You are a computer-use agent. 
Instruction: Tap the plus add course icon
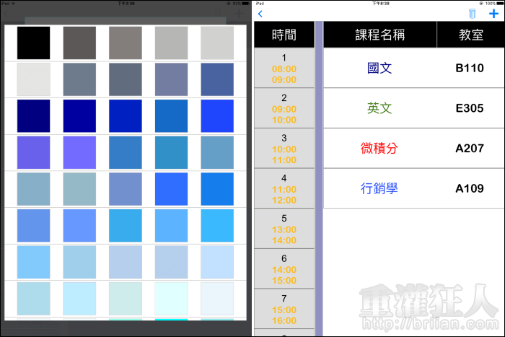coord(493,13)
